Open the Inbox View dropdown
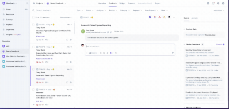The image size is (229, 109). click(x=219, y=10)
